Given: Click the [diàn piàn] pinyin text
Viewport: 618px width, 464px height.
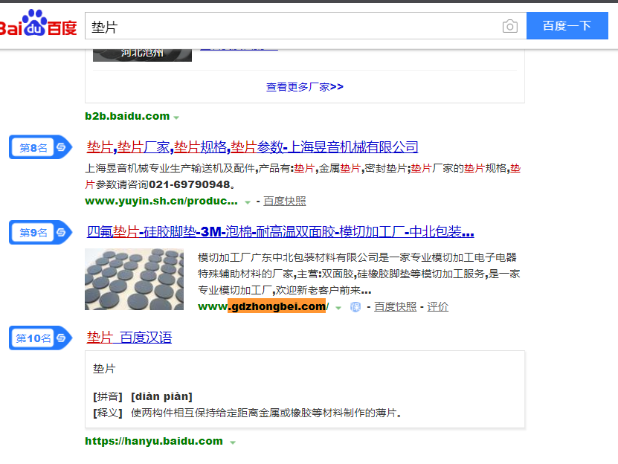Looking at the screenshot, I should (x=161, y=396).
